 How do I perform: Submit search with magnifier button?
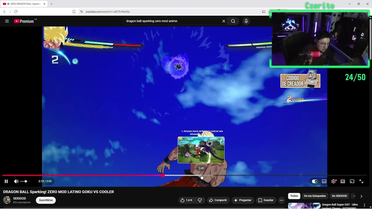point(233,21)
